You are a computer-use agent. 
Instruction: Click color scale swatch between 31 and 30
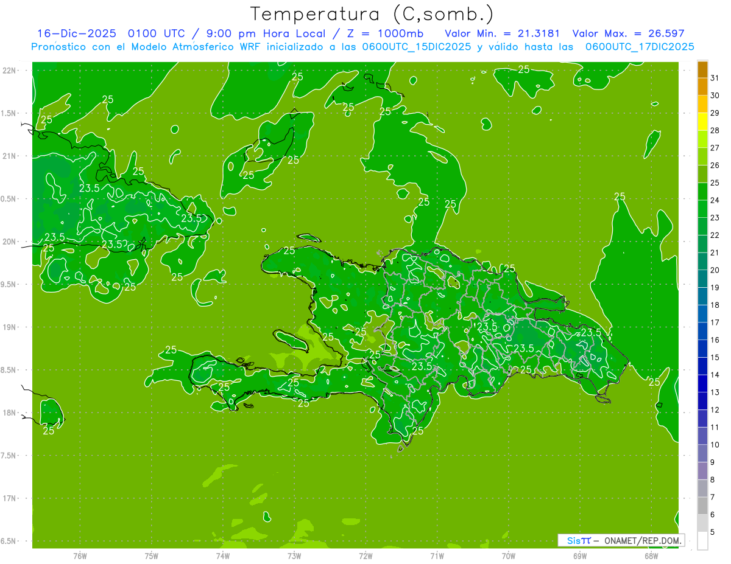[702, 86]
